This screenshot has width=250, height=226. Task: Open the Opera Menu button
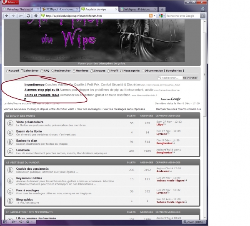click(10, 2)
